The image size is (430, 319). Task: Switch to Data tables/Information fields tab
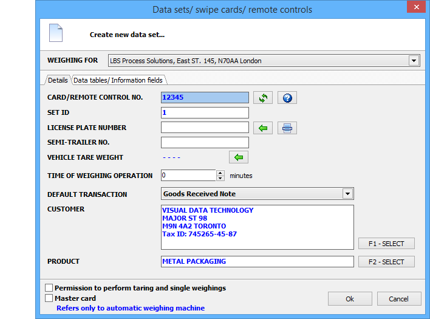[x=118, y=80]
